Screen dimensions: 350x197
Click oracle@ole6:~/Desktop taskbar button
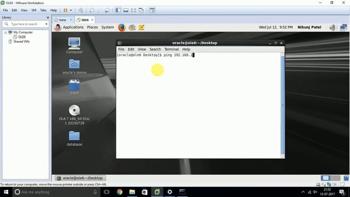[x=80, y=178]
